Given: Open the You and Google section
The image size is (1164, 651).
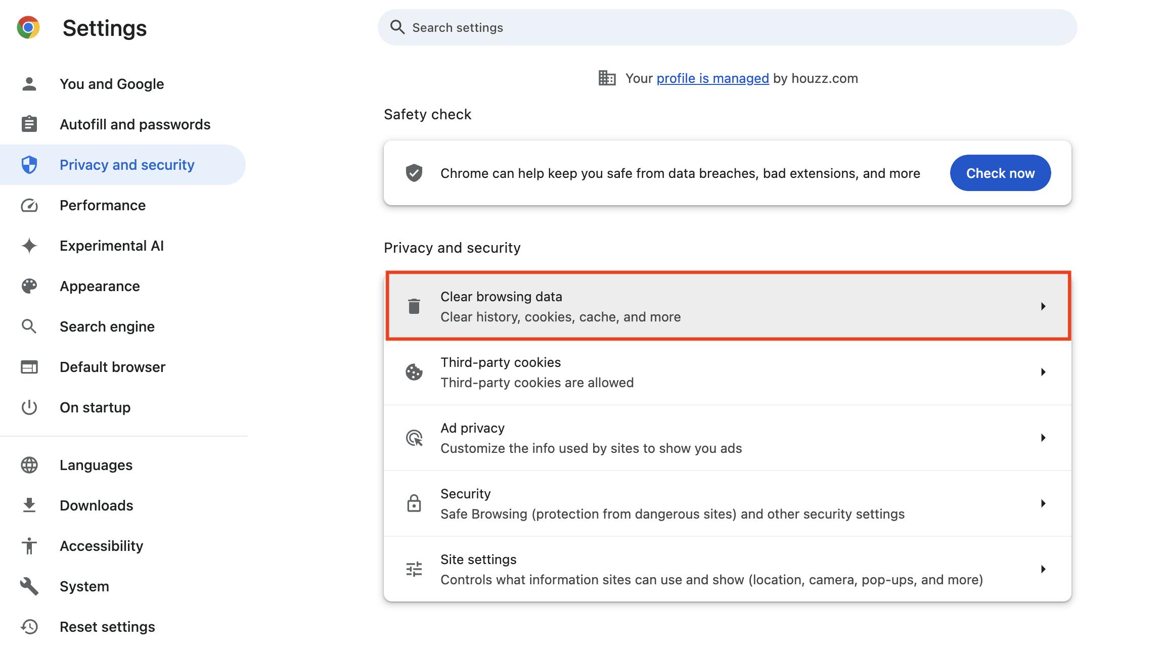Looking at the screenshot, I should pyautogui.click(x=123, y=84).
